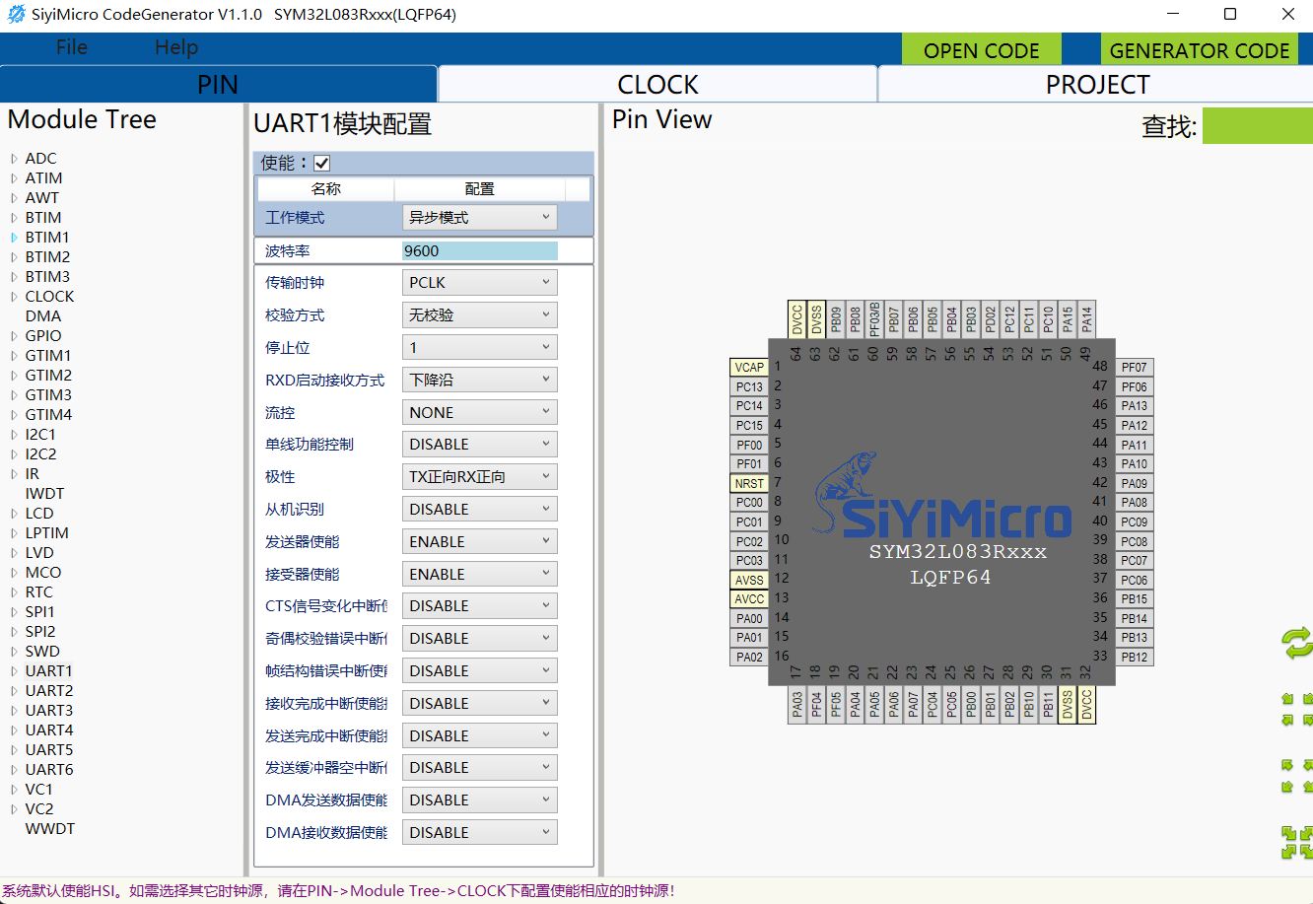The width and height of the screenshot is (1313, 904).
Task: Click pin PA09 on the chip
Action: (1135, 483)
